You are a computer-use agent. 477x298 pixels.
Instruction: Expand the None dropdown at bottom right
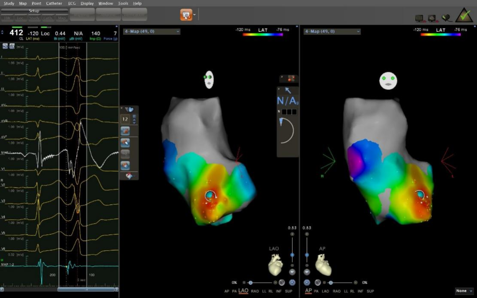pyautogui.click(x=464, y=291)
